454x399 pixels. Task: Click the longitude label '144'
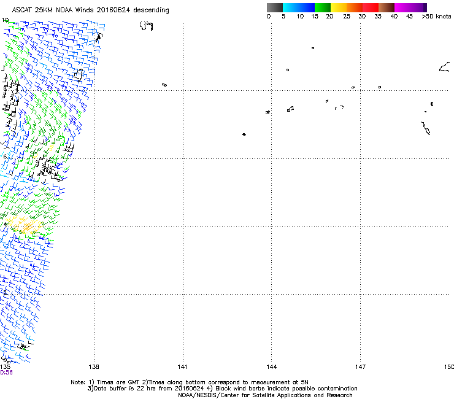click(271, 367)
